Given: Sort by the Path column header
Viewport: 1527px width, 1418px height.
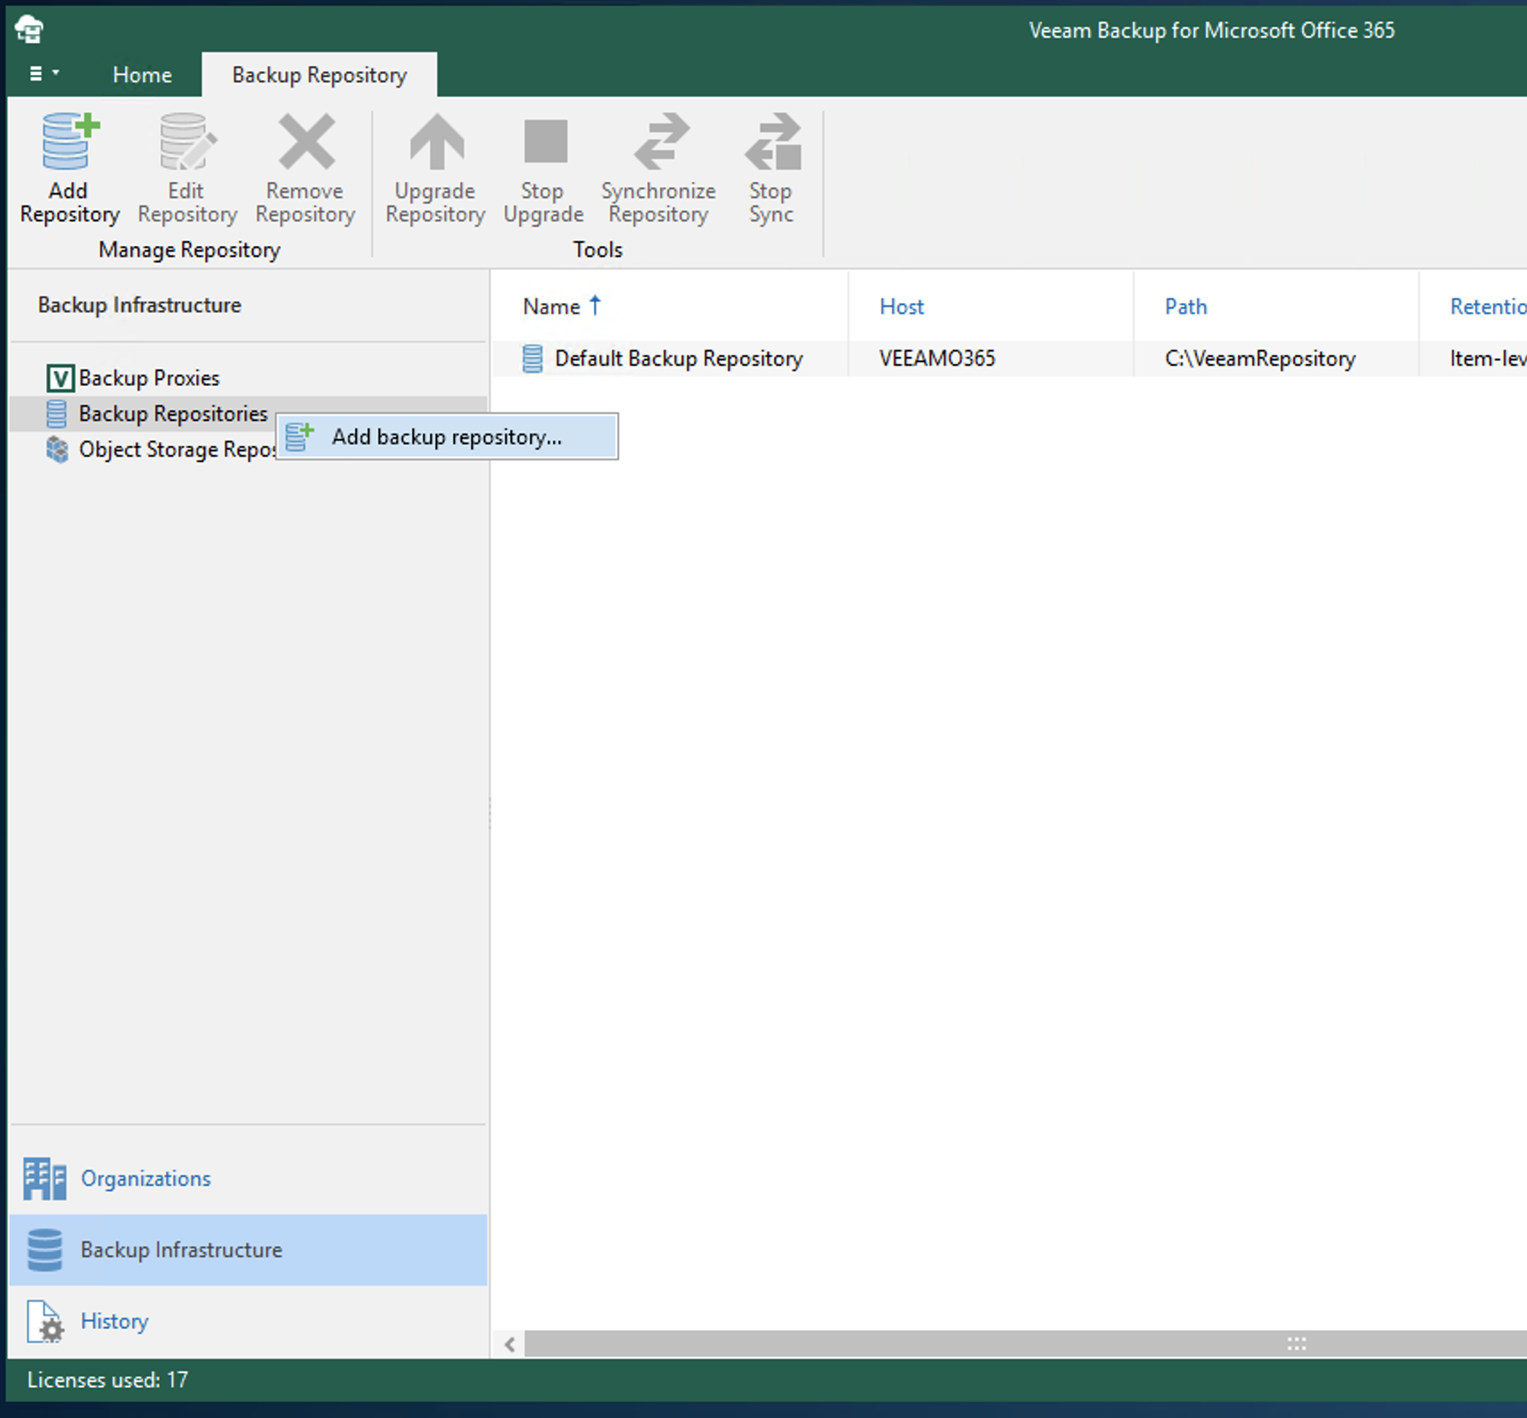Looking at the screenshot, I should (1185, 307).
